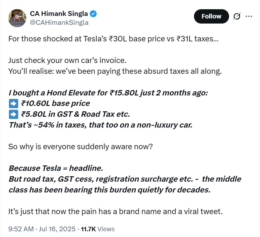Click the 9:52 AM timestamp
The height and width of the screenshot is (237, 260).
[x=21, y=229]
